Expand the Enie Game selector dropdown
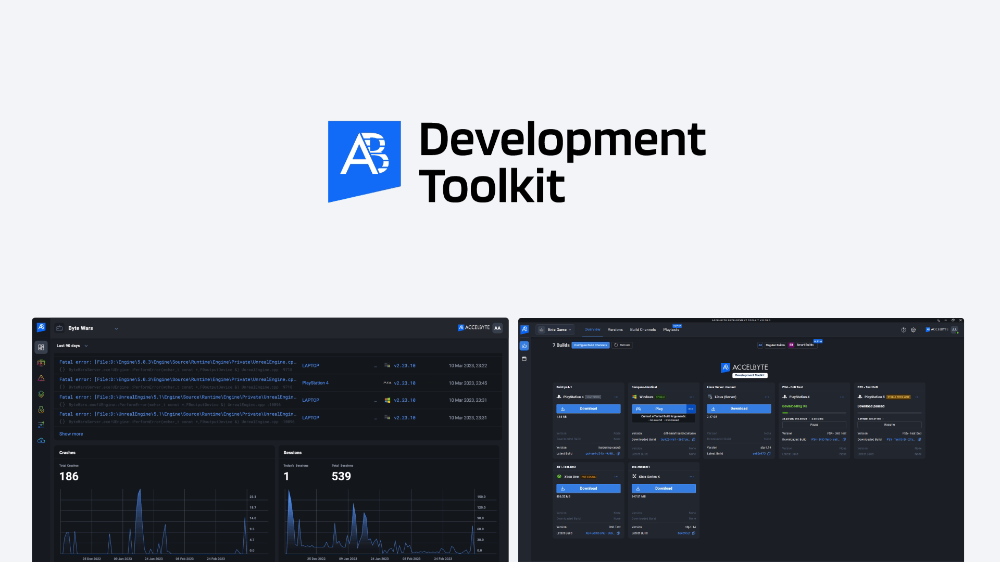Viewport: 1000px width, 562px height. pos(570,330)
